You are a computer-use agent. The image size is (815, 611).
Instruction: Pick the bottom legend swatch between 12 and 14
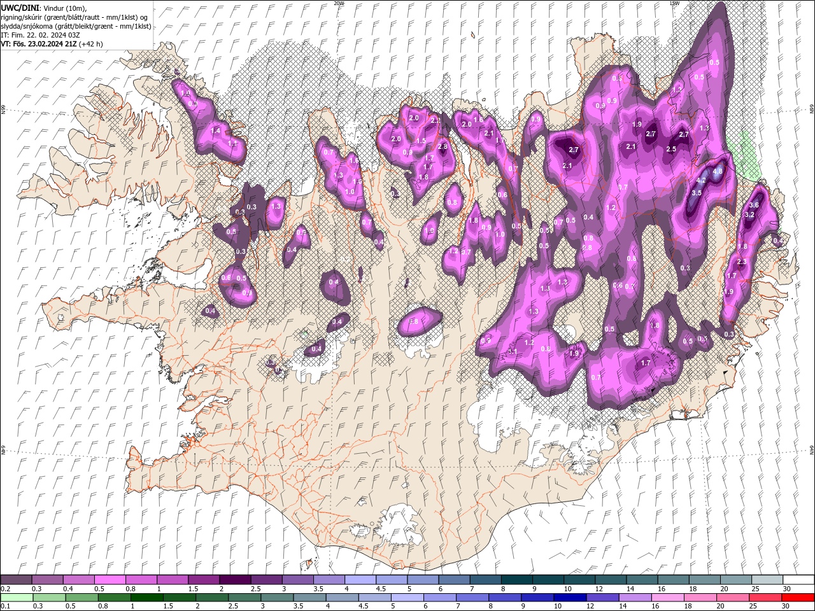point(602,598)
